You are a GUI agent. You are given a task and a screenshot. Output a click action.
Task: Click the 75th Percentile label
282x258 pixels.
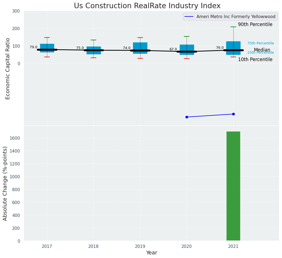[261, 43]
